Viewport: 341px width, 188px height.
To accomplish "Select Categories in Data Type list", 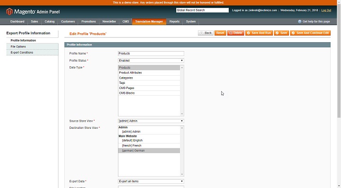I will pyautogui.click(x=149, y=78).
